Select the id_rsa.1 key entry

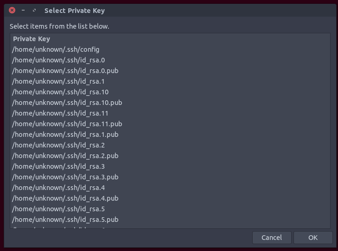58,81
